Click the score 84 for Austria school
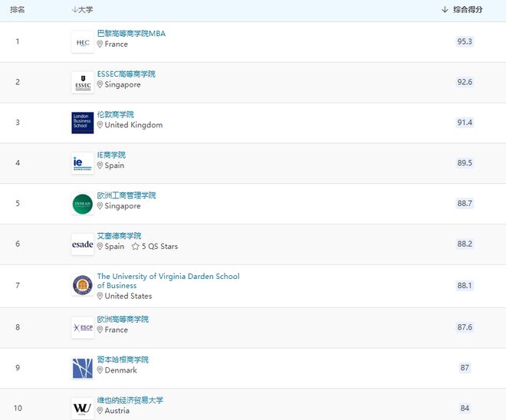This screenshot has height=420, width=506. 465,408
